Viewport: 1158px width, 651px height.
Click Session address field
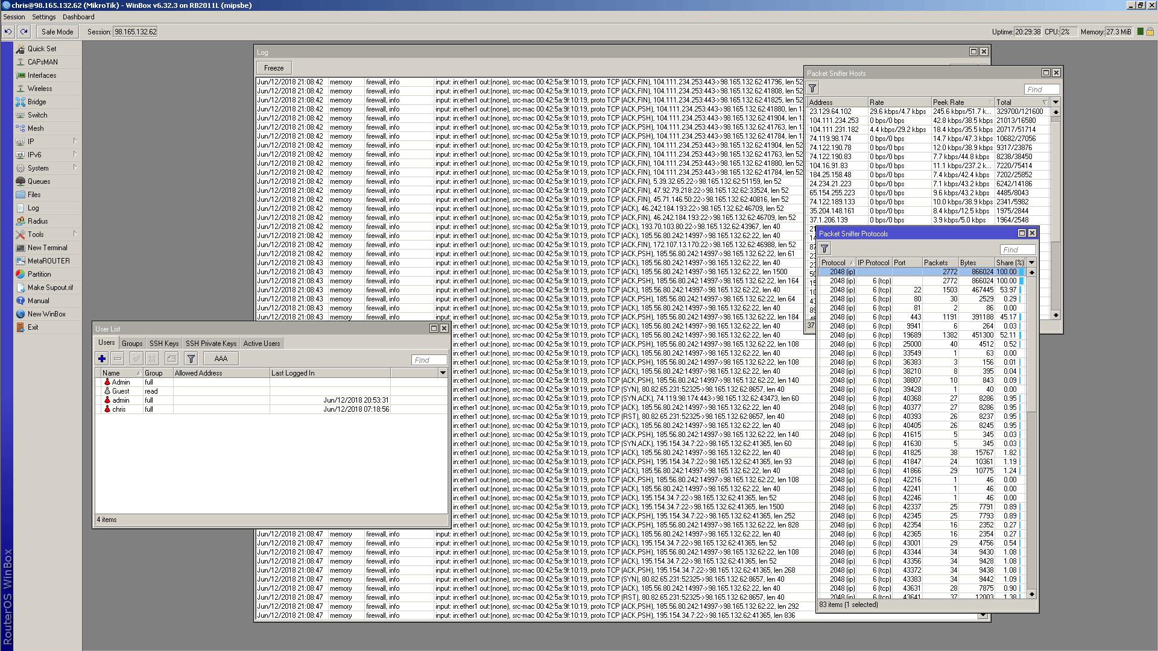tap(136, 32)
